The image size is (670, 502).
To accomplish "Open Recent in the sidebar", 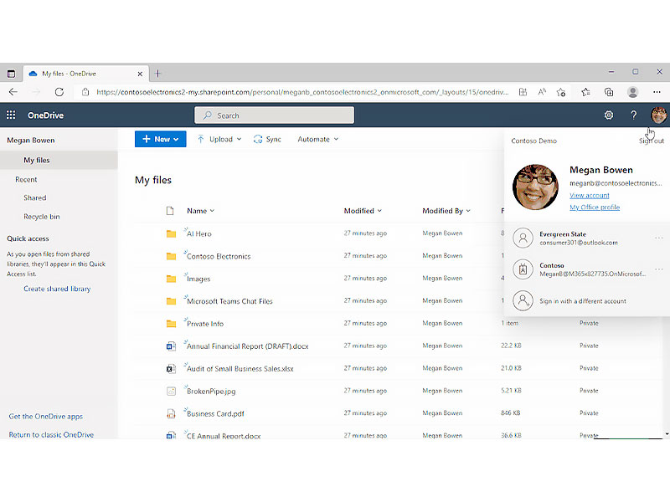I will tap(26, 180).
